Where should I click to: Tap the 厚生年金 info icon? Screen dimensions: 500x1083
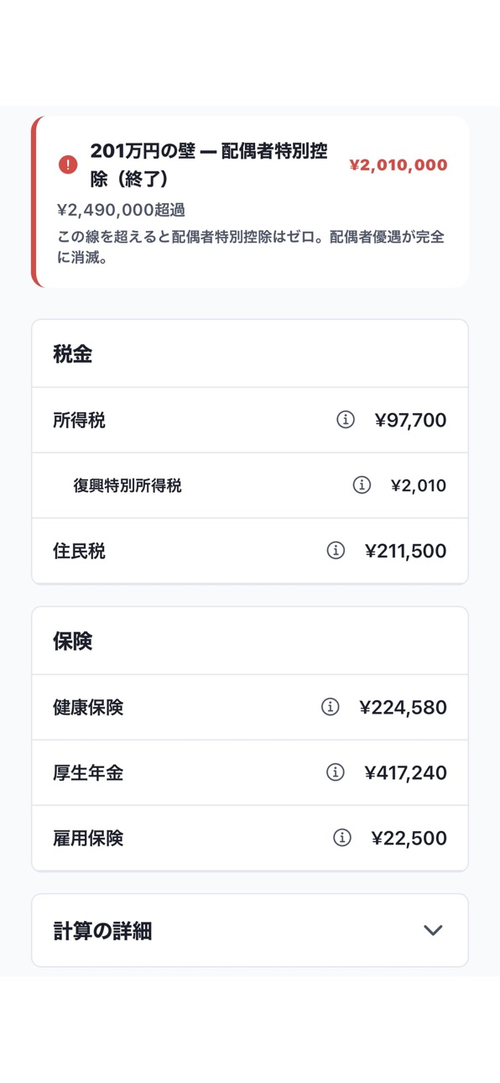point(336,772)
